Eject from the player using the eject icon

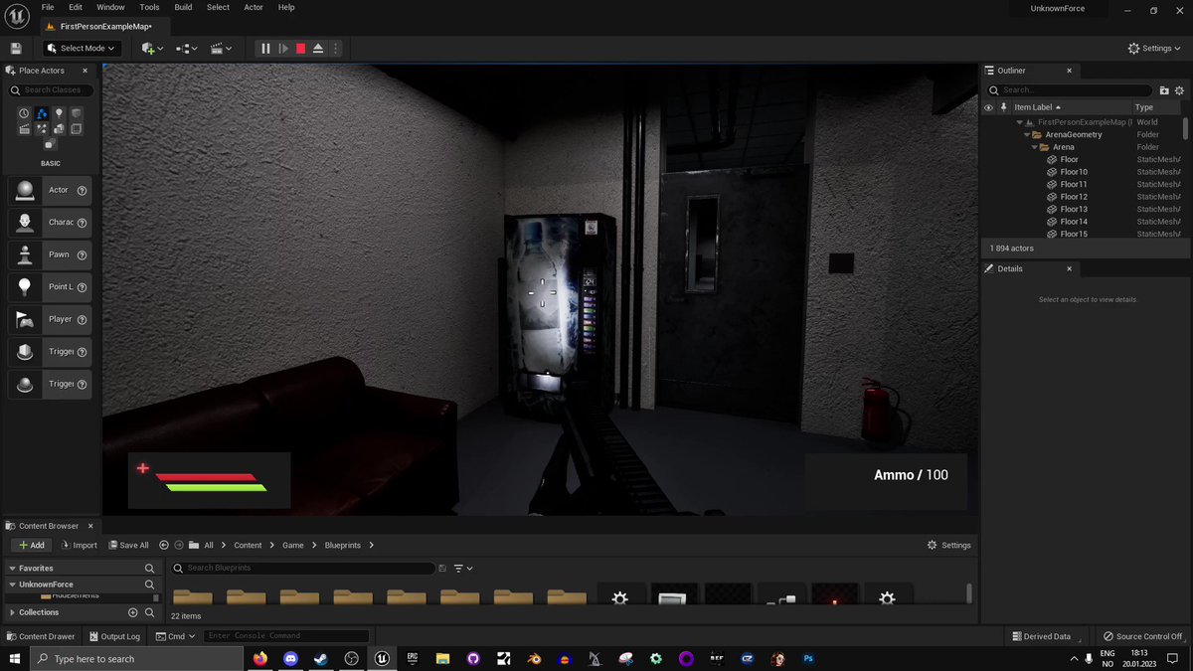(317, 48)
